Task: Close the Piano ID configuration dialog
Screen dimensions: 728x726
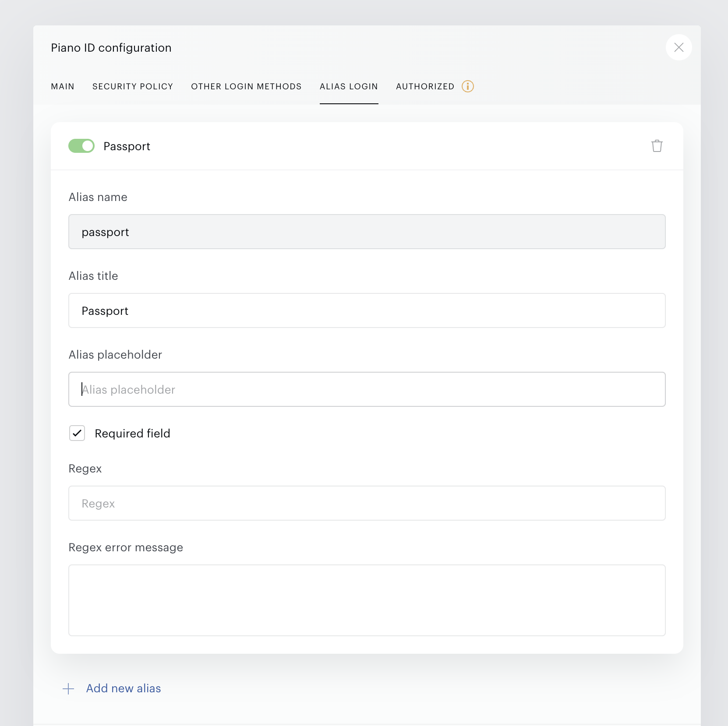Action: [679, 47]
